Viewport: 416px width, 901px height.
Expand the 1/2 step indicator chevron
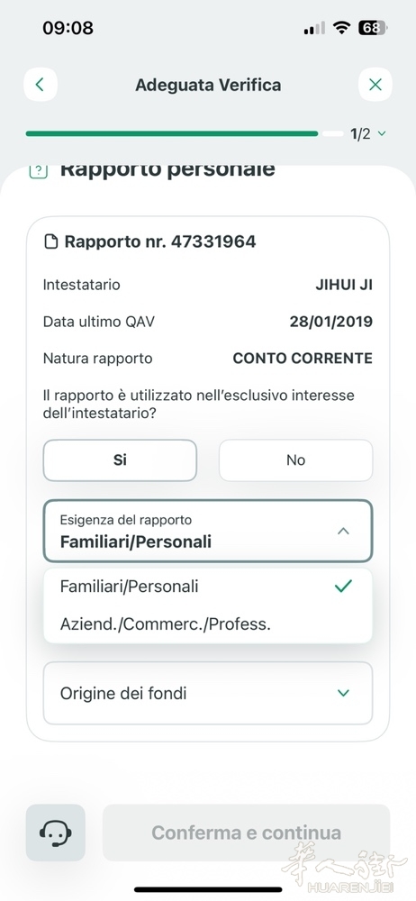click(x=382, y=134)
